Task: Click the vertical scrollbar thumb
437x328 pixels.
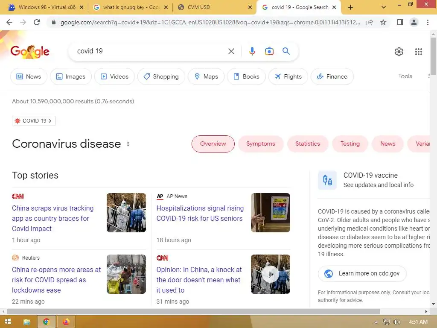Action: click(x=433, y=56)
